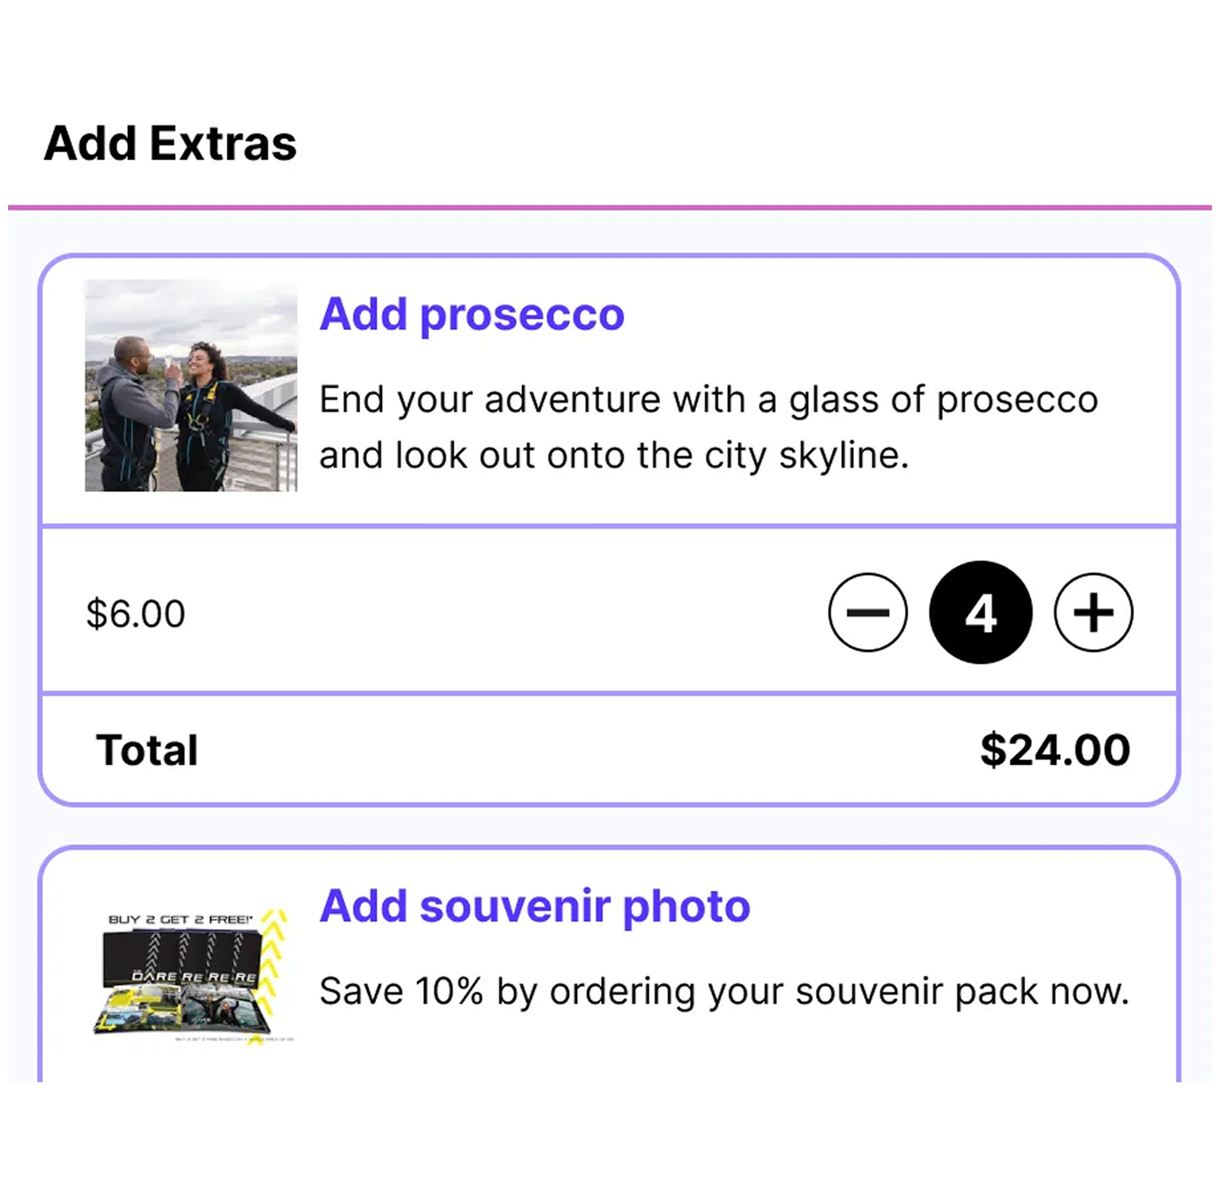Click the "BUY 2 GET 2 FREE!" banner text

[x=180, y=919]
